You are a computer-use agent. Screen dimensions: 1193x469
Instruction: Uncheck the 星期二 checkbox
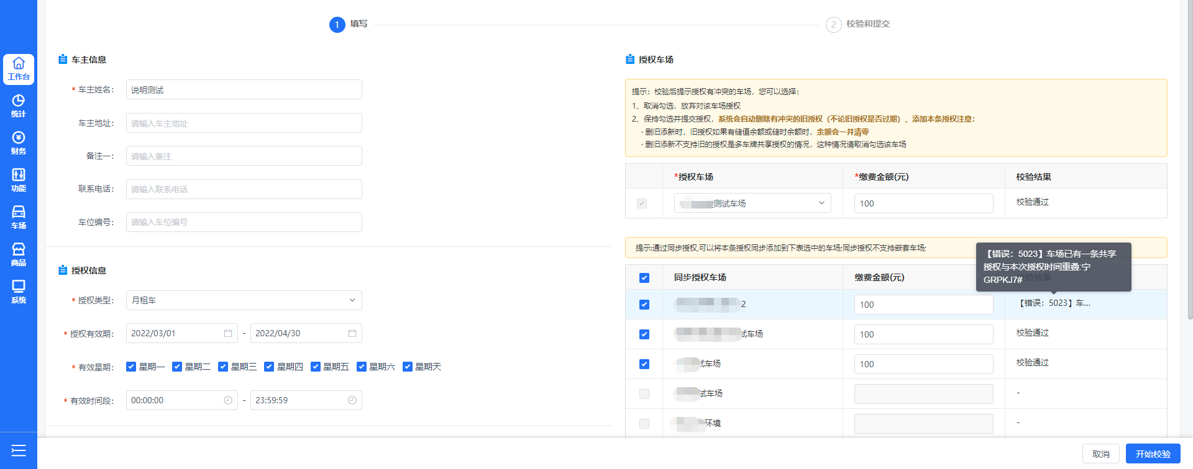177,367
